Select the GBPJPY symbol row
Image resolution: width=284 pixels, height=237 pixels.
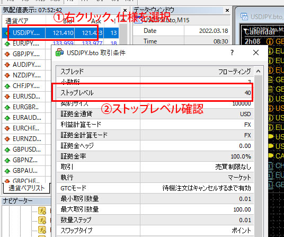tap(26, 54)
